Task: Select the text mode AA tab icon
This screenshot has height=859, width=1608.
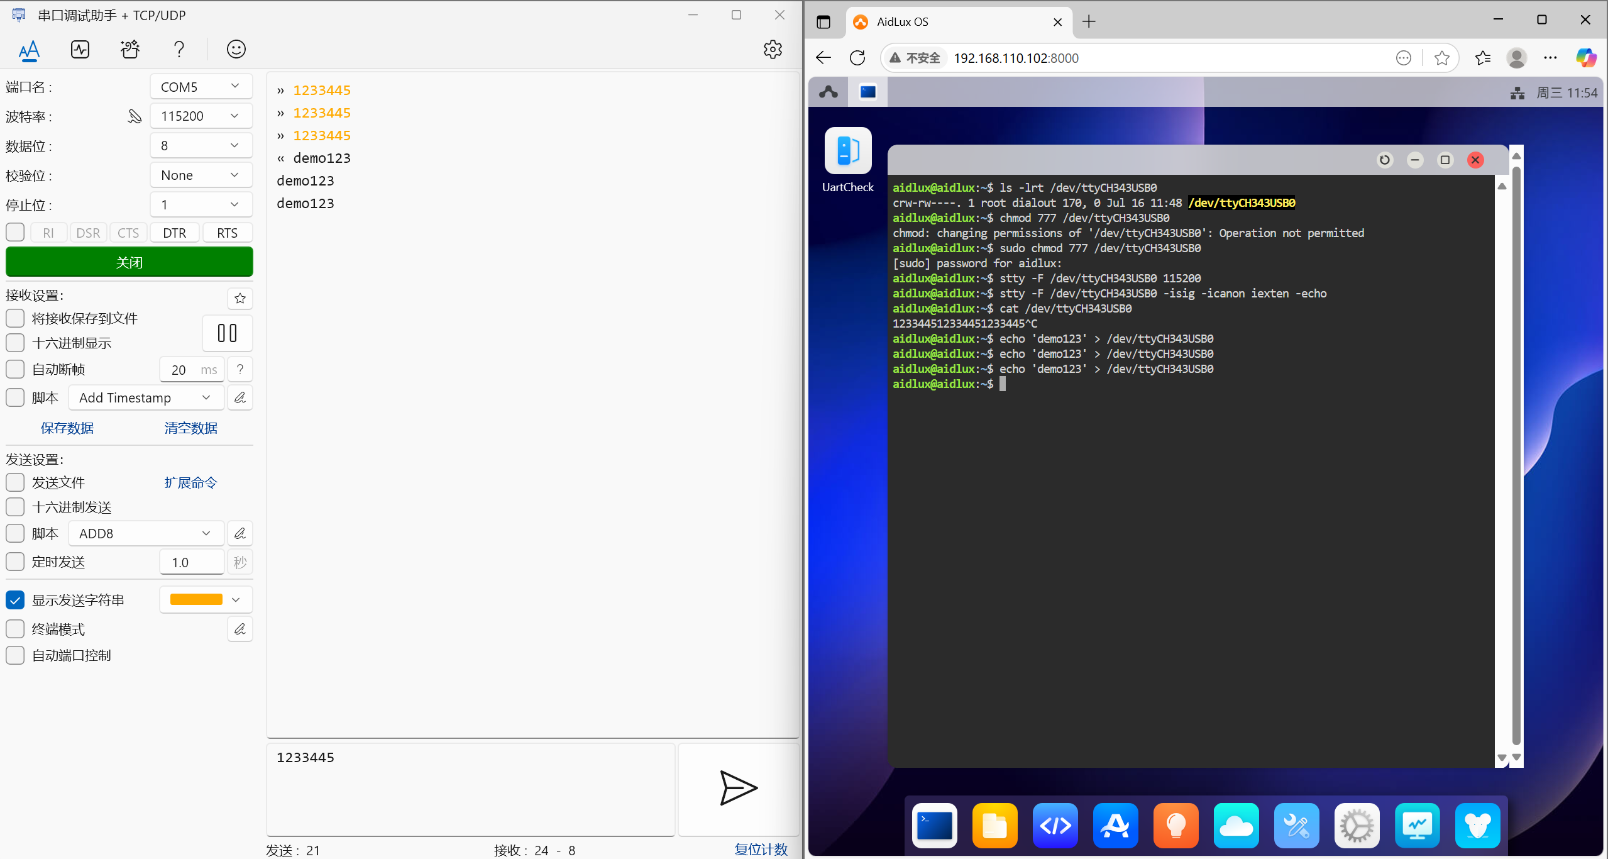Action: (x=29, y=49)
